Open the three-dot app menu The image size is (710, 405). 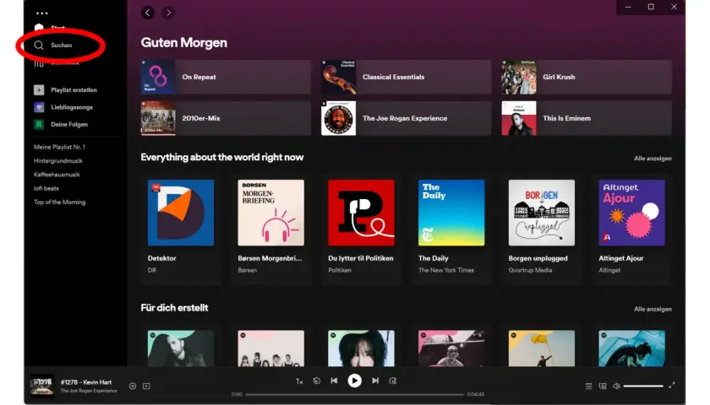point(42,13)
